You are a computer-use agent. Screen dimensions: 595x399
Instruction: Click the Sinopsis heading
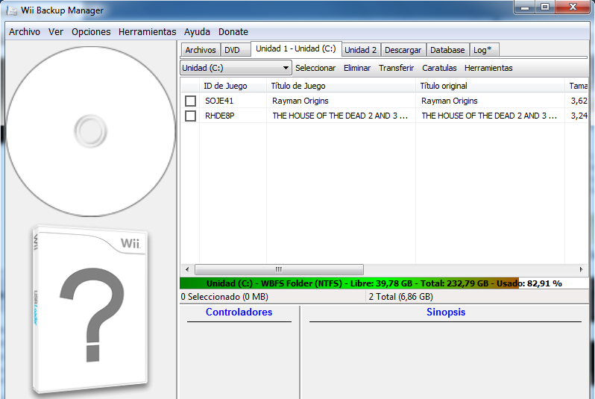tap(445, 312)
